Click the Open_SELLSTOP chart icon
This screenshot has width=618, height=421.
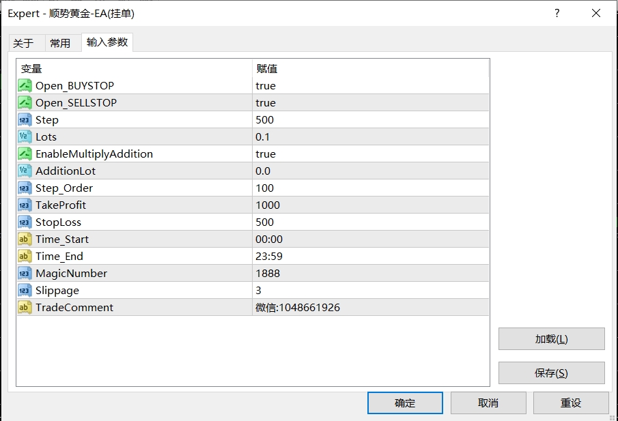tap(26, 102)
